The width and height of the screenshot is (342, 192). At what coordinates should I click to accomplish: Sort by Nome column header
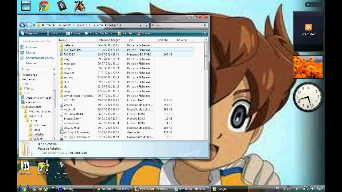(77, 40)
